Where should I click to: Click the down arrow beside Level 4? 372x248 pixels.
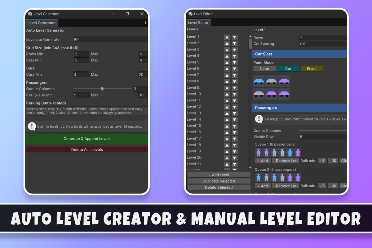click(x=234, y=56)
